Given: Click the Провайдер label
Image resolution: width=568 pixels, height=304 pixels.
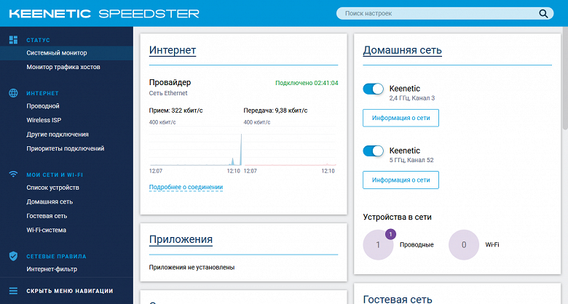Looking at the screenshot, I should pos(170,82).
